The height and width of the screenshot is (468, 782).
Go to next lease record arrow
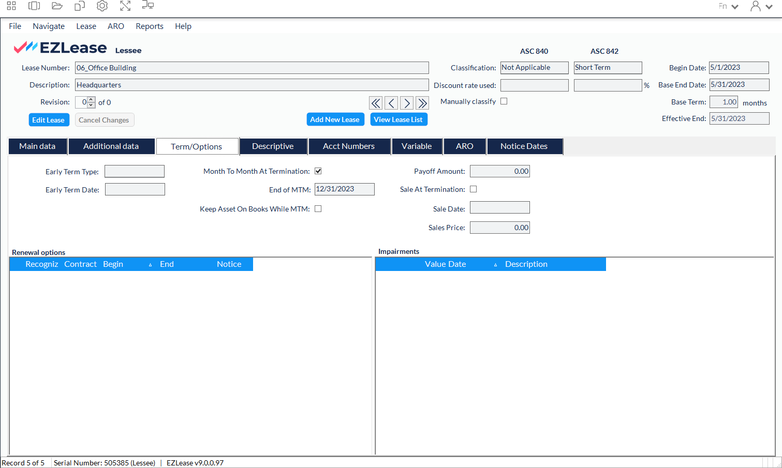[x=407, y=103]
